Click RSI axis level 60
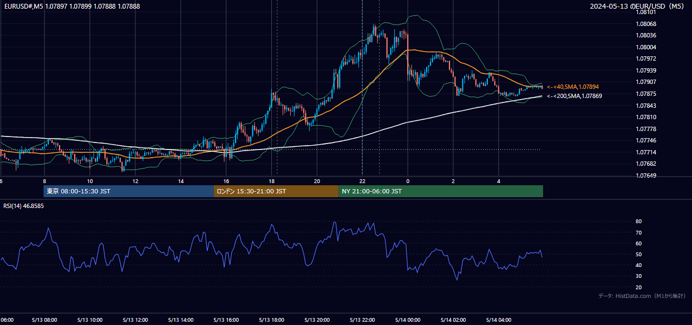 (638, 243)
